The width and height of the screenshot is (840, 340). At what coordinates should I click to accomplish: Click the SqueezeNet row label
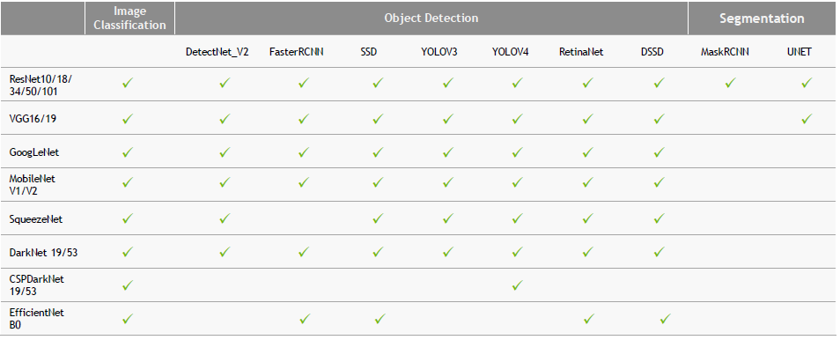click(36, 219)
